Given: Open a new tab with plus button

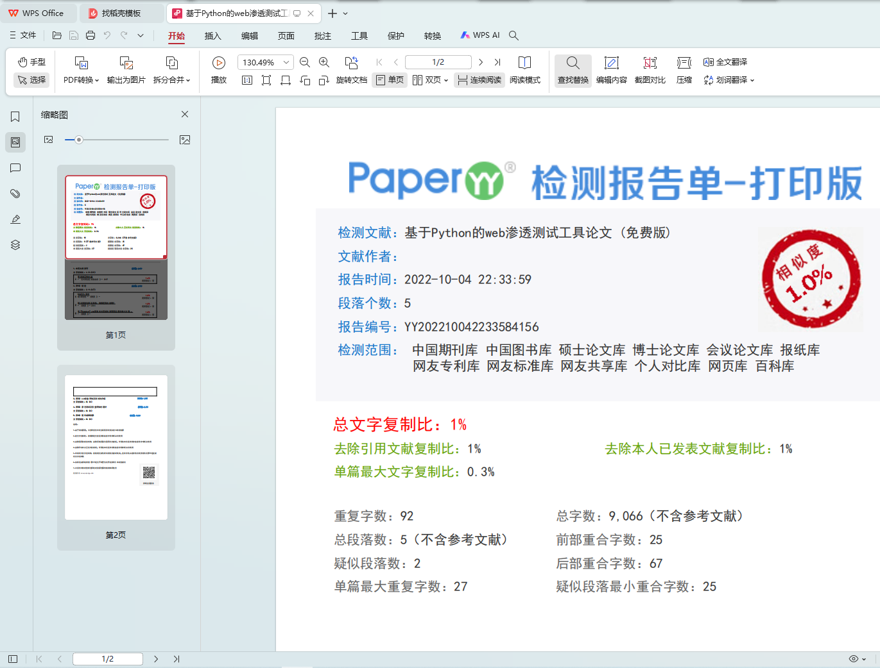Looking at the screenshot, I should pyautogui.click(x=332, y=13).
